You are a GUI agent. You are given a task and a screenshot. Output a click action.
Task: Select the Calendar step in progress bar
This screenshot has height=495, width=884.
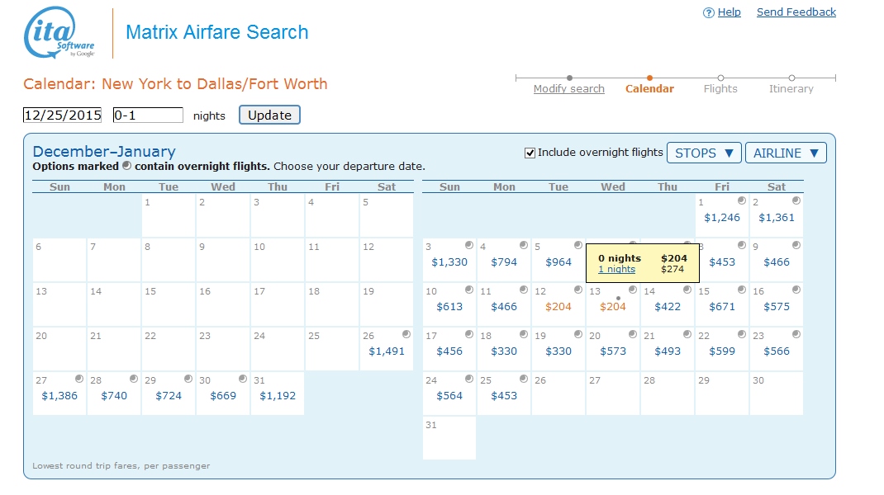(x=649, y=89)
